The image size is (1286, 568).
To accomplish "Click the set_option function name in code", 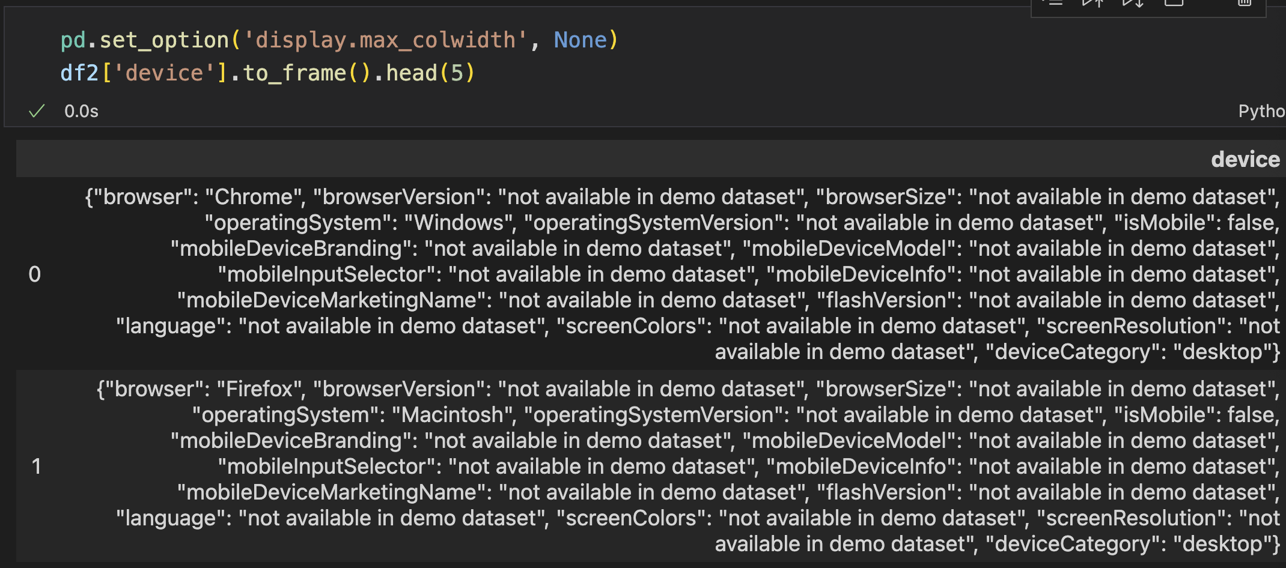I will pyautogui.click(x=164, y=40).
